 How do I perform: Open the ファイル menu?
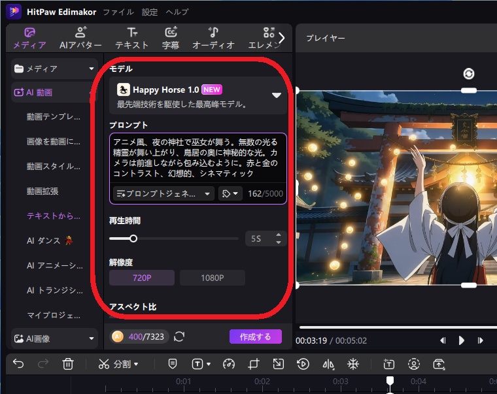(x=118, y=12)
